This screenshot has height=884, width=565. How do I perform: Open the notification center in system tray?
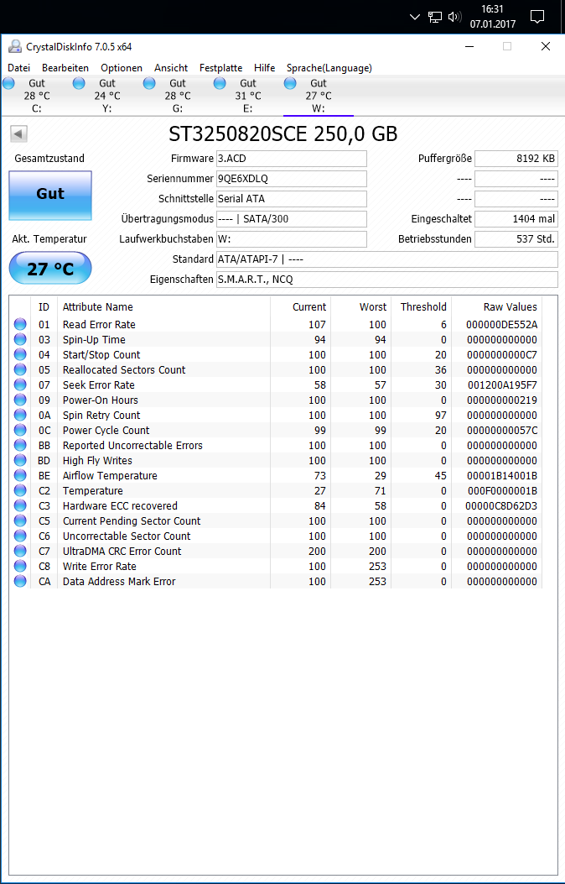(x=537, y=17)
